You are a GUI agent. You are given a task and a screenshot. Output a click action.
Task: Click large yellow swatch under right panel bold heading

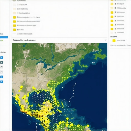pos(114,41)
